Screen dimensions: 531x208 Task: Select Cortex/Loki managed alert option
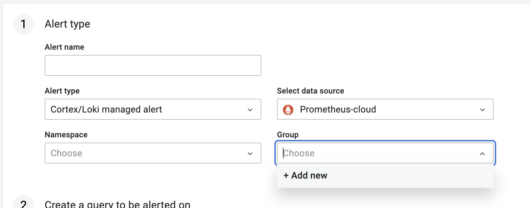106,109
